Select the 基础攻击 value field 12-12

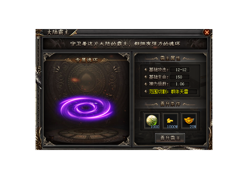coord(180,70)
